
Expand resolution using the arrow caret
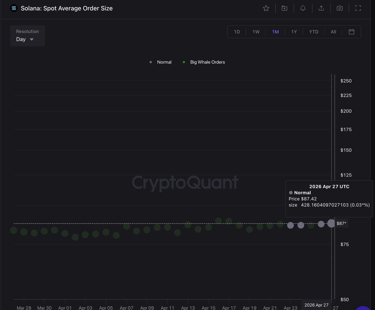tap(32, 40)
